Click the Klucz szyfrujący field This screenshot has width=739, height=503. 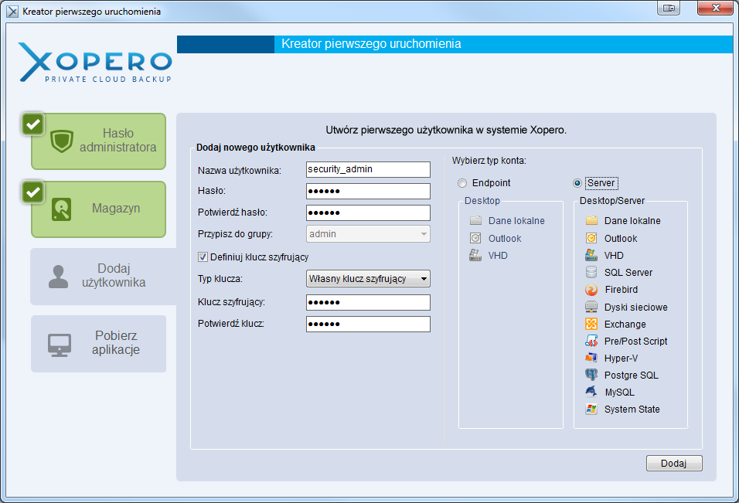tap(368, 302)
